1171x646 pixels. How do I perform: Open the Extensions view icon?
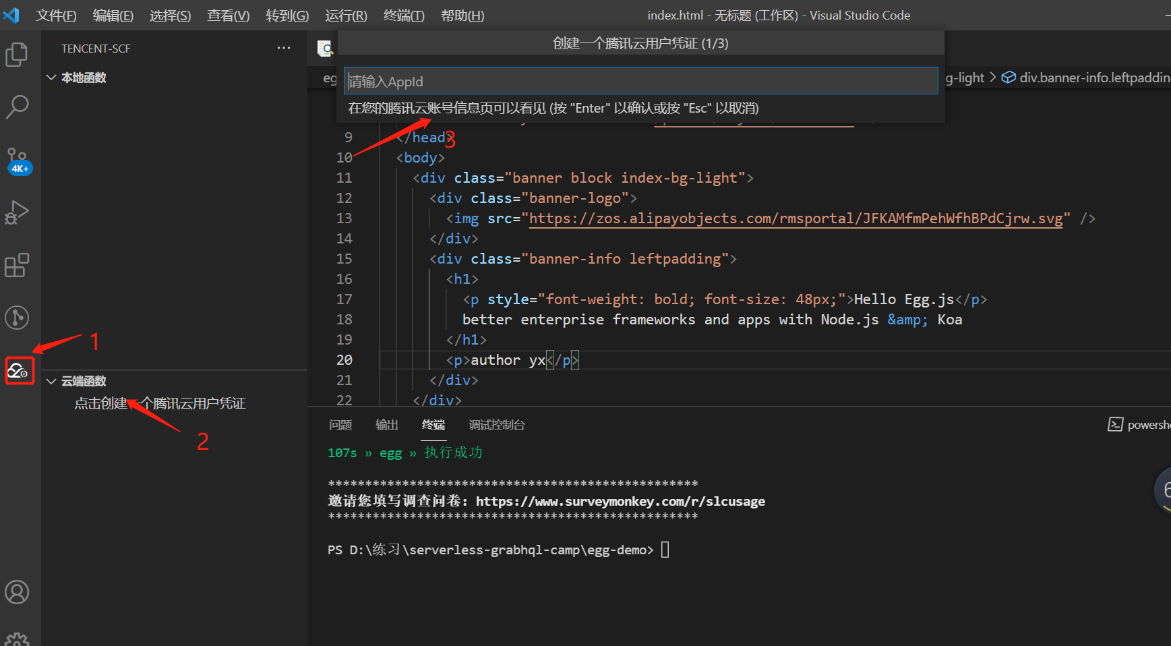pos(17,265)
